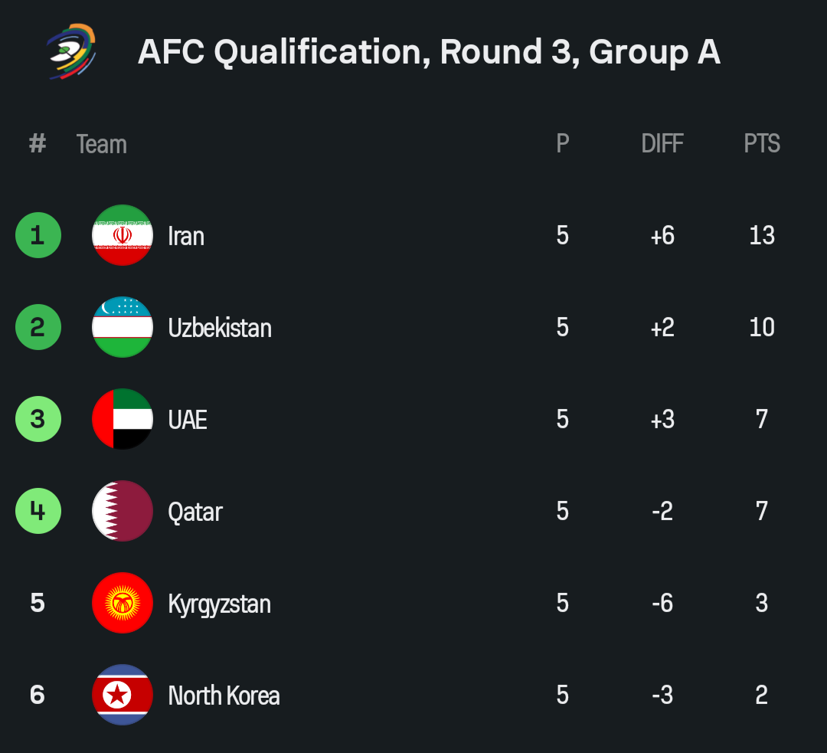Click the group title heading text
The height and width of the screenshot is (753, 827).
click(429, 52)
